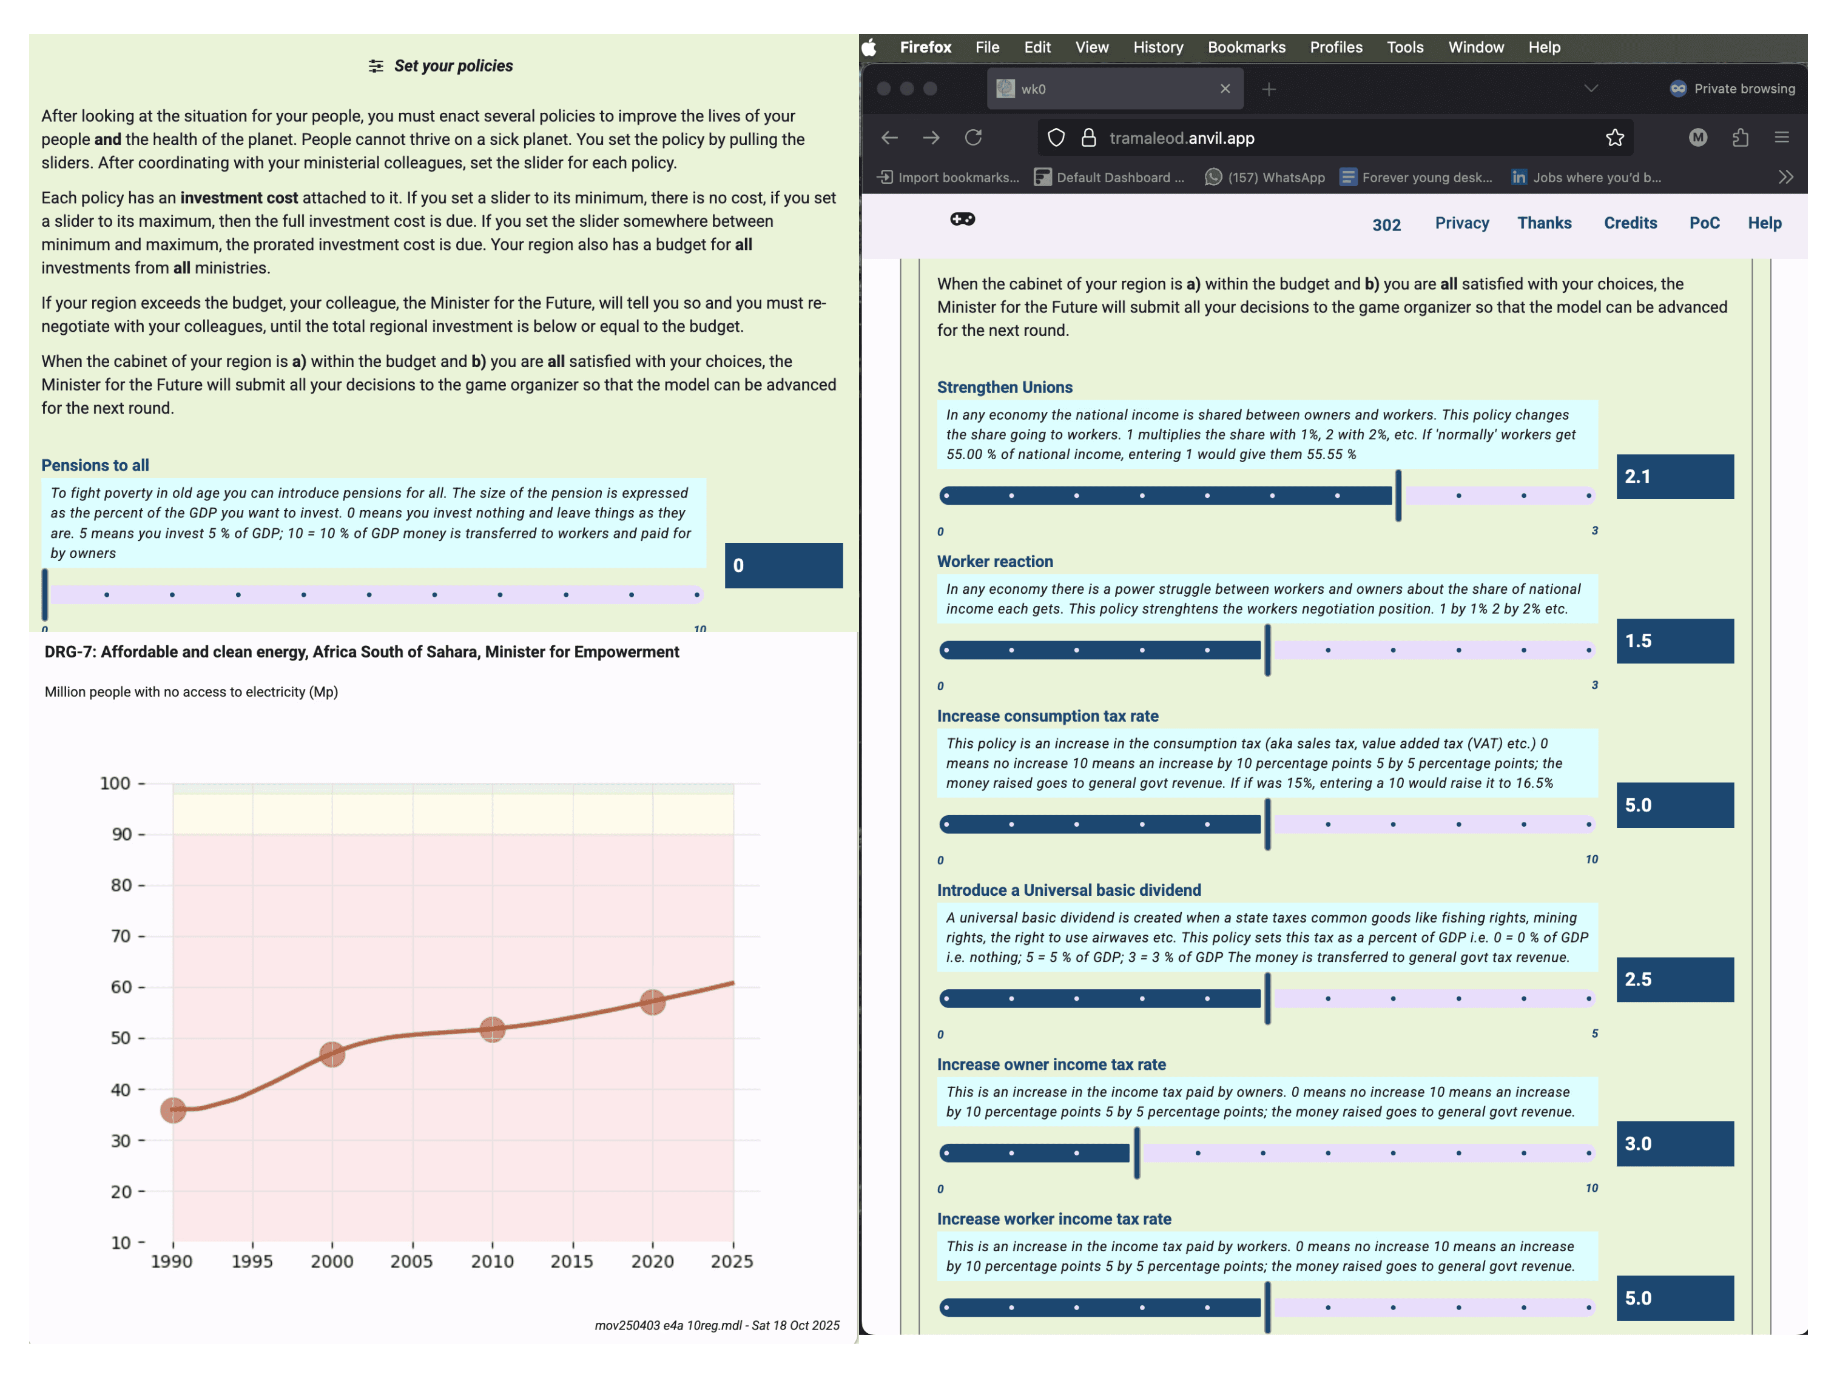The image size is (1837, 1378).
Task: Open the Forever young desk bookmark
Action: [1416, 177]
